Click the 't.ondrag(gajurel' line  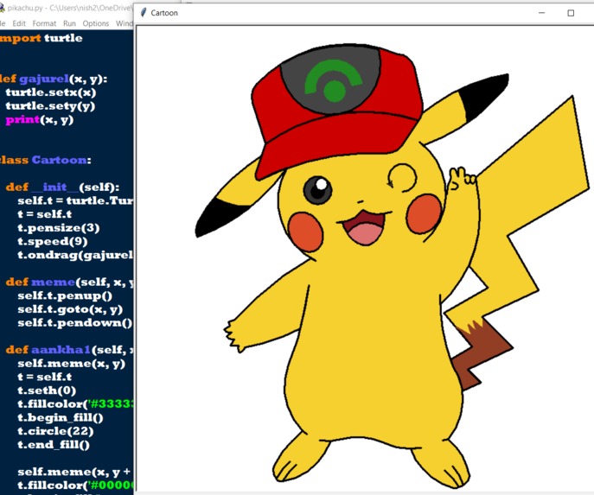coord(75,255)
